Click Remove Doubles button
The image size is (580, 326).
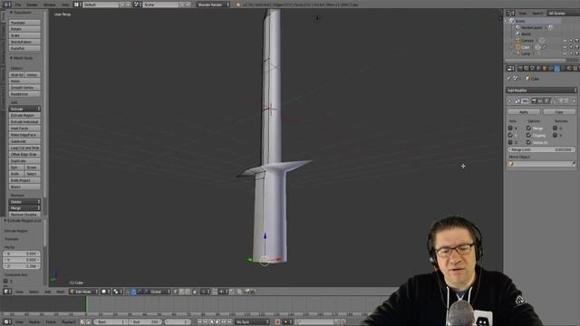pos(24,215)
